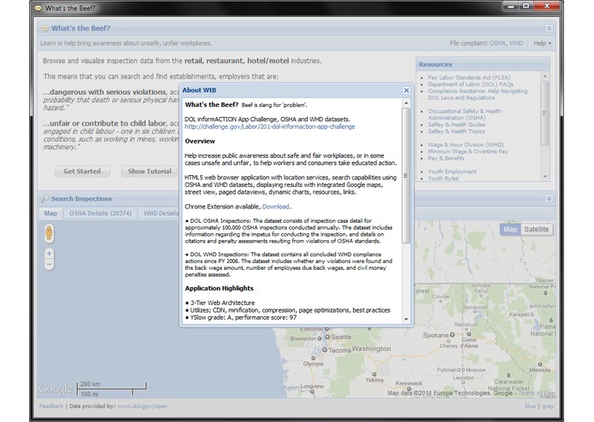Image resolution: width=594 pixels, height=422 pixels.
Task: Open Fair Labor Standards Act (FLSA) link
Action: pyautogui.click(x=469, y=77)
